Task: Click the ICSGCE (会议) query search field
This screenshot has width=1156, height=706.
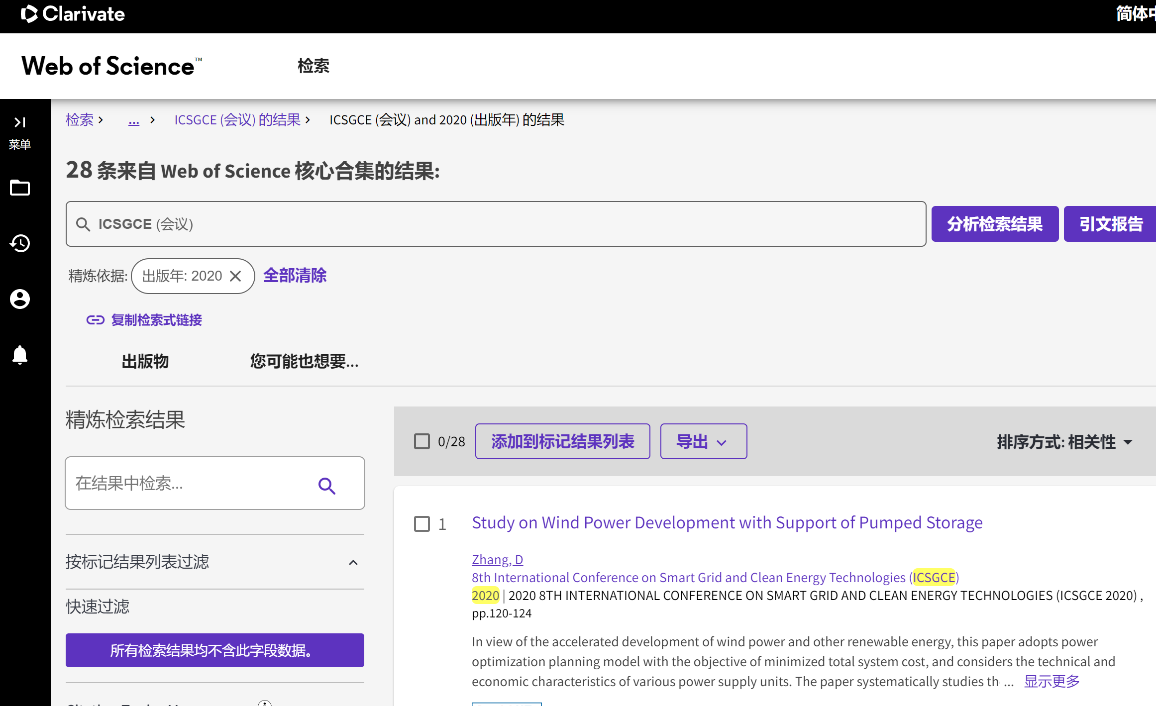Action: tap(496, 224)
